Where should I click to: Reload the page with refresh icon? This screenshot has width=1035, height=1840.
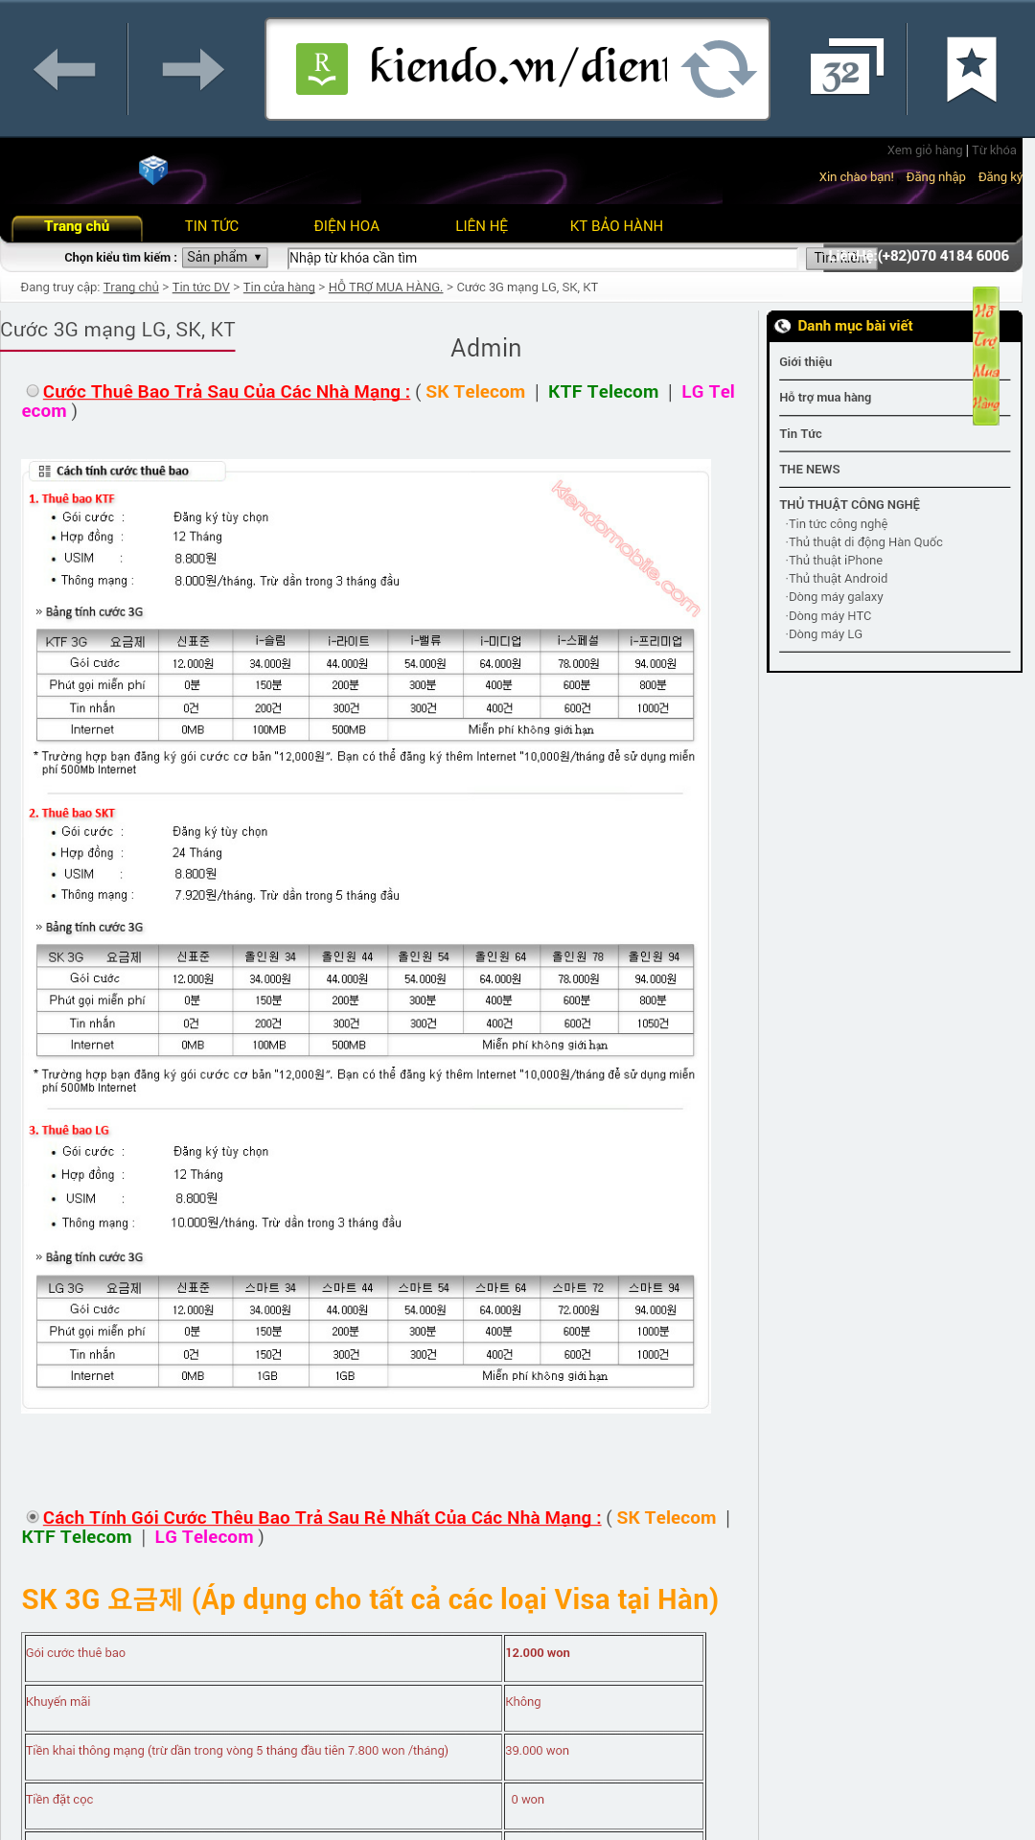tap(719, 69)
